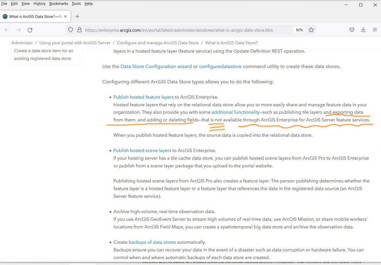Image resolution: width=381 pixels, height=265 pixels.
Task: Open the History menu
Action: coord(39,4)
